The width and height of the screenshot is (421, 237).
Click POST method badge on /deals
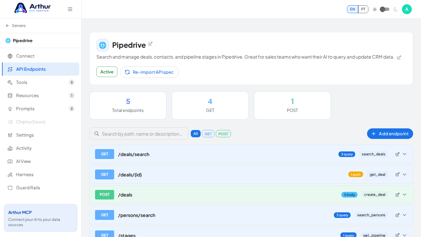pyautogui.click(x=105, y=195)
